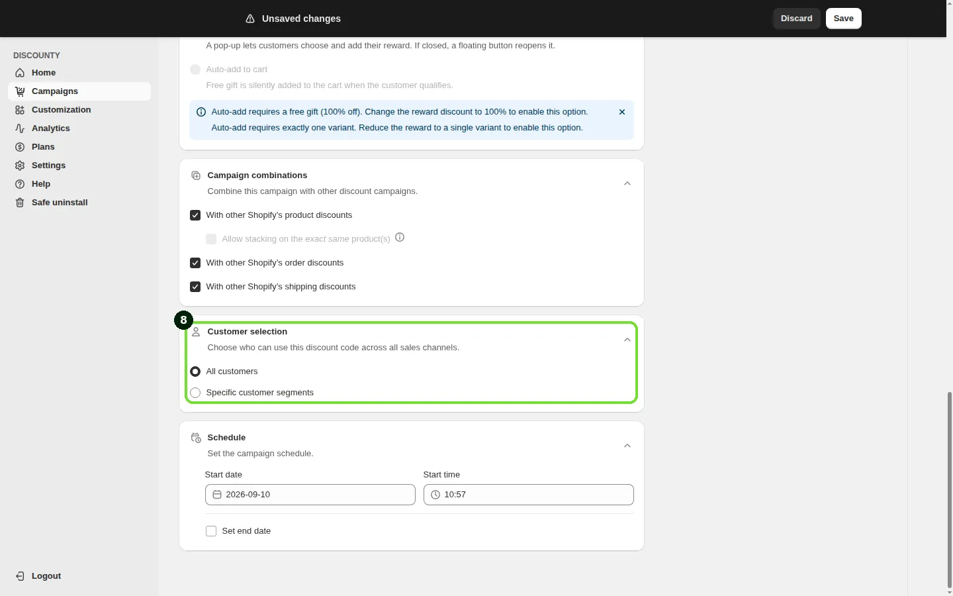Discard the unsaved changes
The image size is (953, 596).
coord(797,19)
